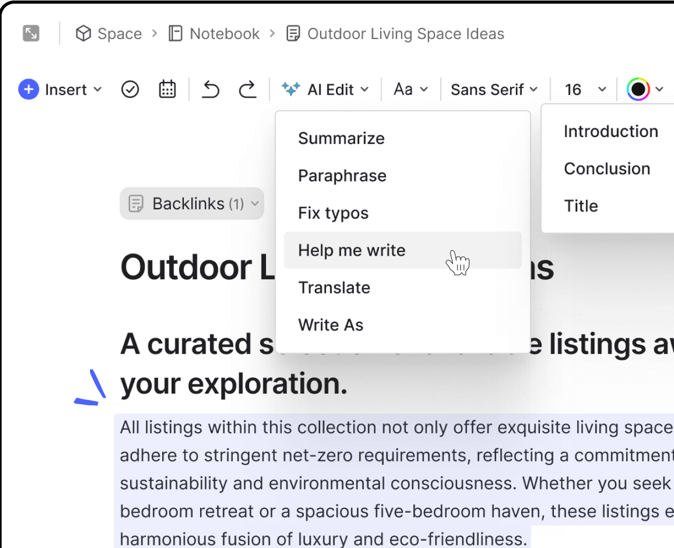Click the Notebook icon in breadcrumb
This screenshot has height=548, width=674.
tap(176, 34)
